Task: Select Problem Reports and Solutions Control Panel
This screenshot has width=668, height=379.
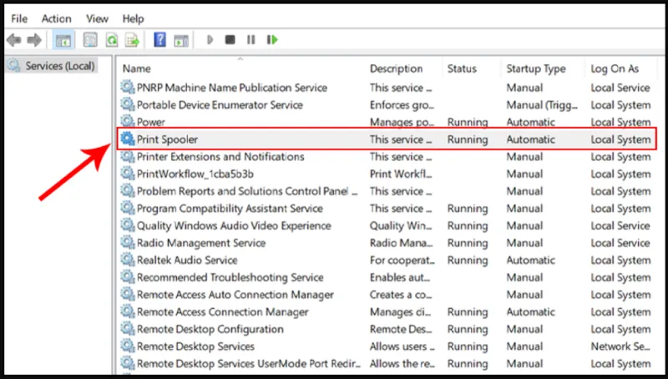Action: tap(247, 191)
